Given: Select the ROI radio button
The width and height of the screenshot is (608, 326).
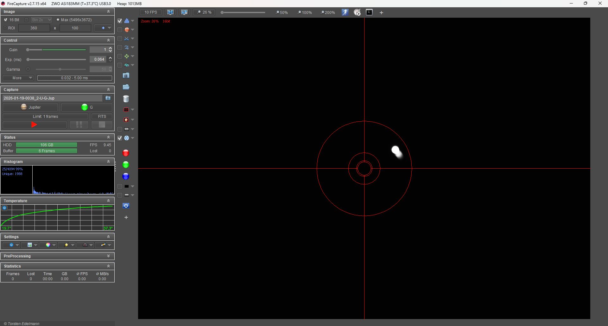Looking at the screenshot, I should (x=5, y=28).
